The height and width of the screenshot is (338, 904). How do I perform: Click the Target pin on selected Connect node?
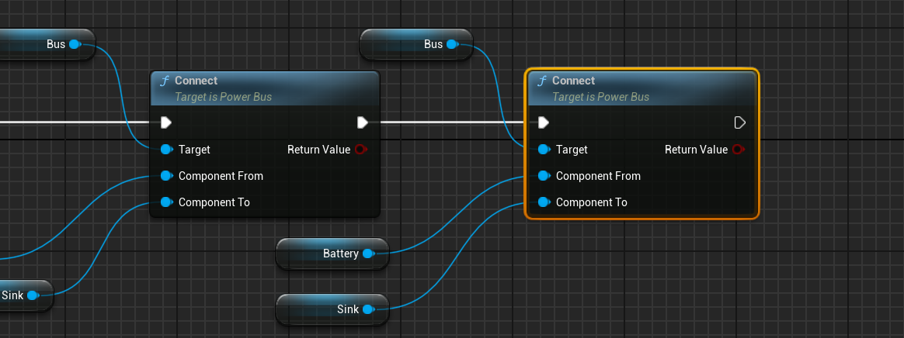[x=544, y=150]
